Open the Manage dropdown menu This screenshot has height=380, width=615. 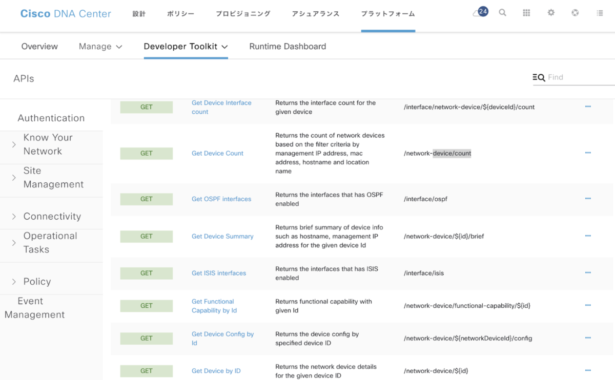[100, 47]
